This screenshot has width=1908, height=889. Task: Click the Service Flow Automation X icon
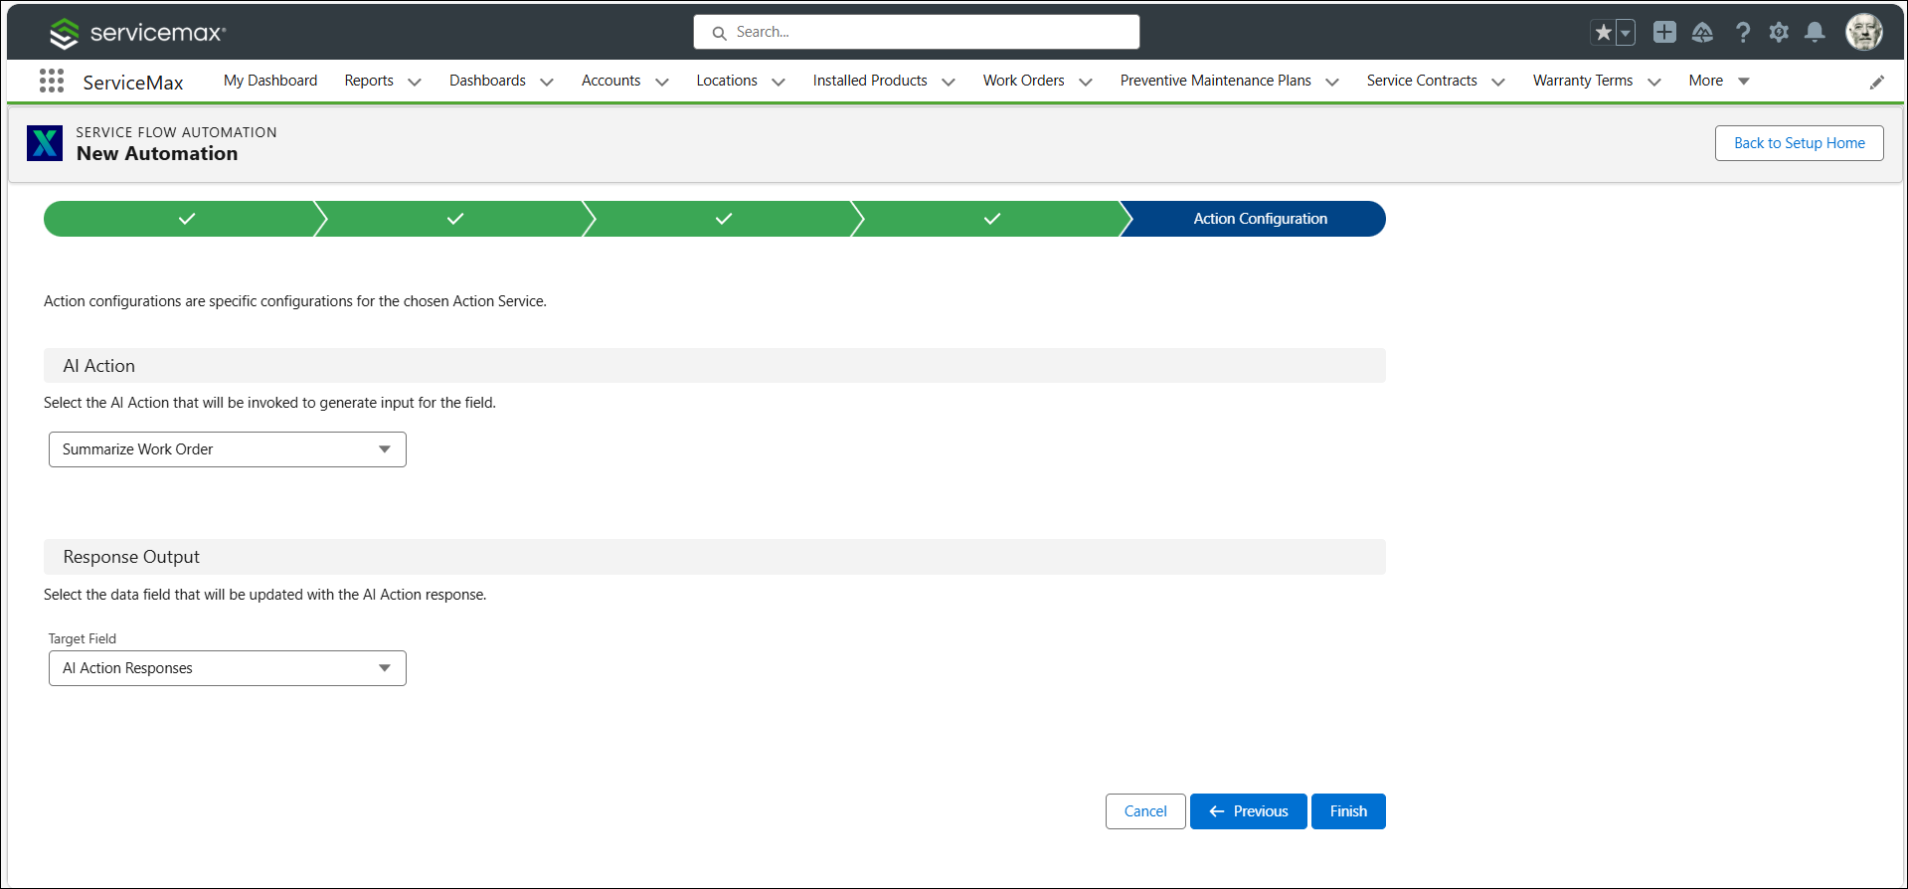pyautogui.click(x=45, y=143)
